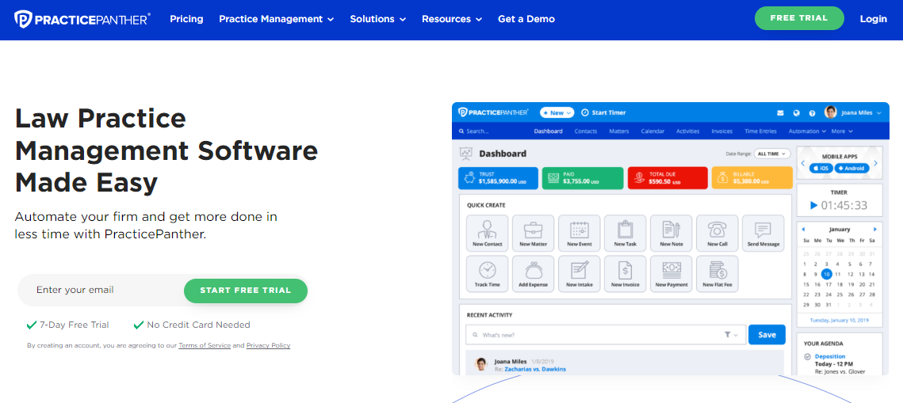Click the PracticePanther logo in site header

82,19
